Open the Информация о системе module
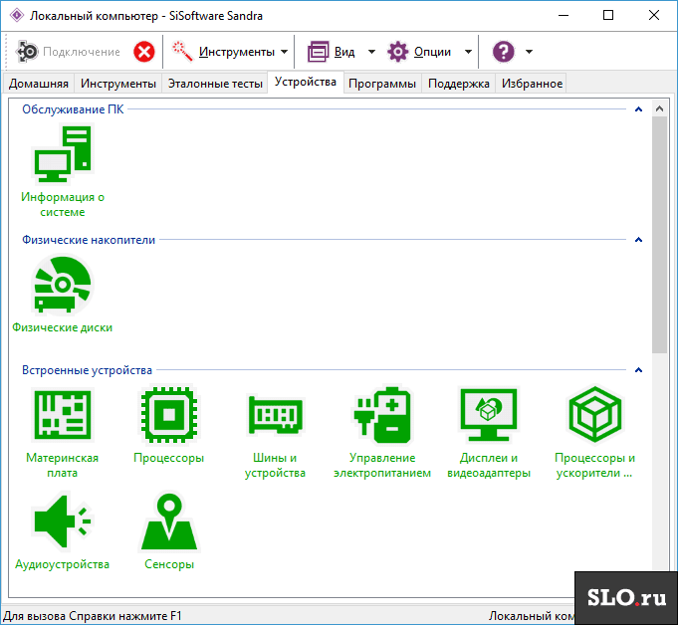This screenshot has height=625, width=678. coord(63,154)
